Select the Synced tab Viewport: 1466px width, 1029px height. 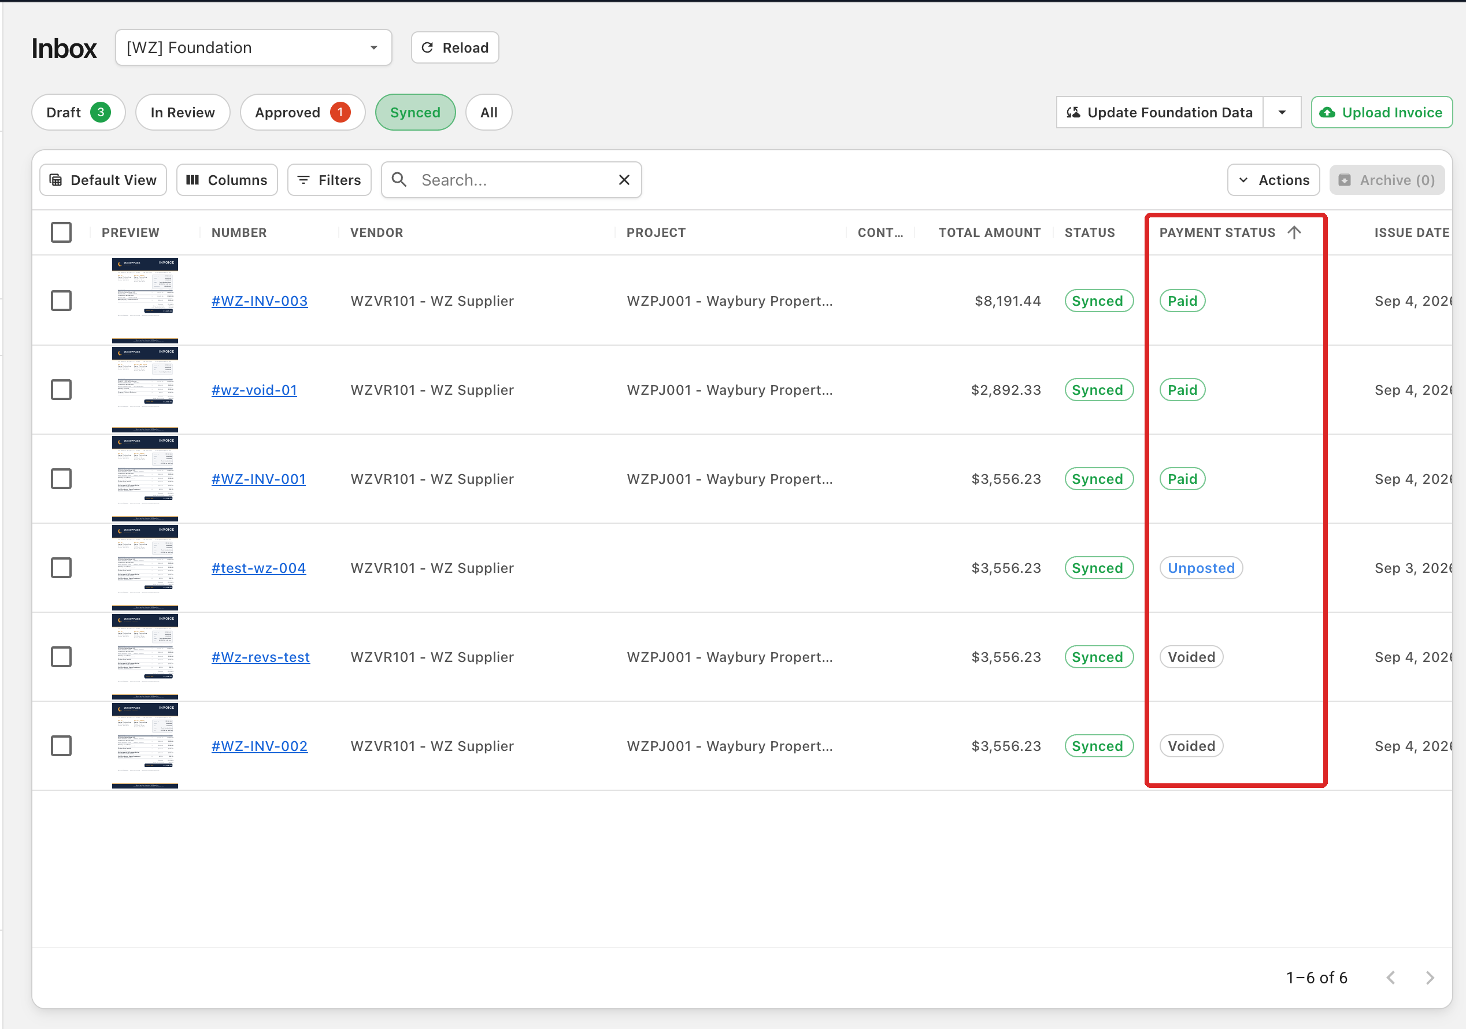[x=415, y=112]
